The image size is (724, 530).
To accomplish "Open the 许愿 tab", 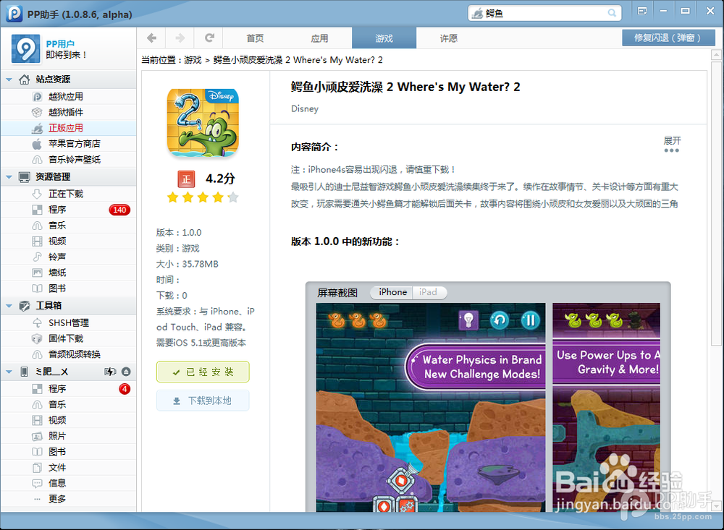I will click(448, 38).
